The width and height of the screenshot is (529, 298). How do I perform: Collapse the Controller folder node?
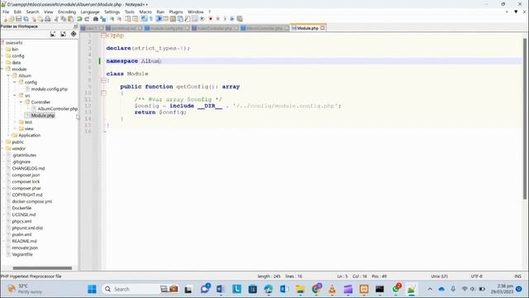(x=21, y=102)
